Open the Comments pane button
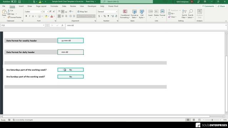Image resolution: width=228 pixels, height=128 pixels. click(x=208, y=6)
